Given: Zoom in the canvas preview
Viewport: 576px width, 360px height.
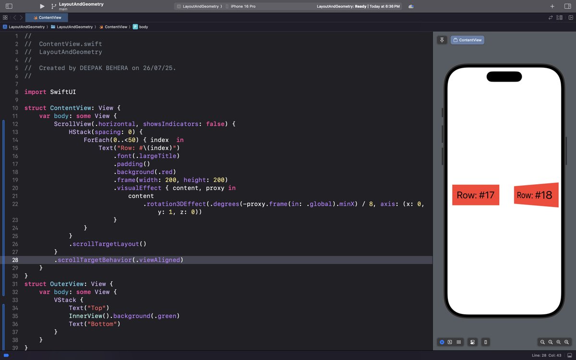Looking at the screenshot, I should (x=567, y=342).
